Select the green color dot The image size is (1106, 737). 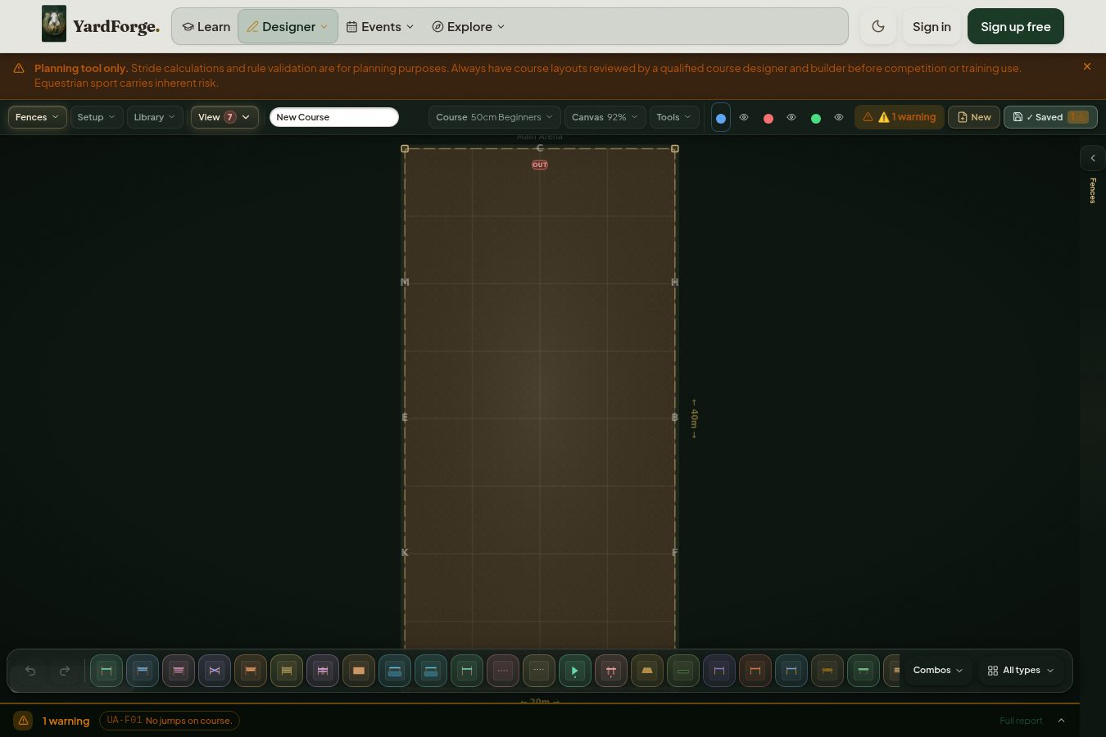[x=816, y=118]
